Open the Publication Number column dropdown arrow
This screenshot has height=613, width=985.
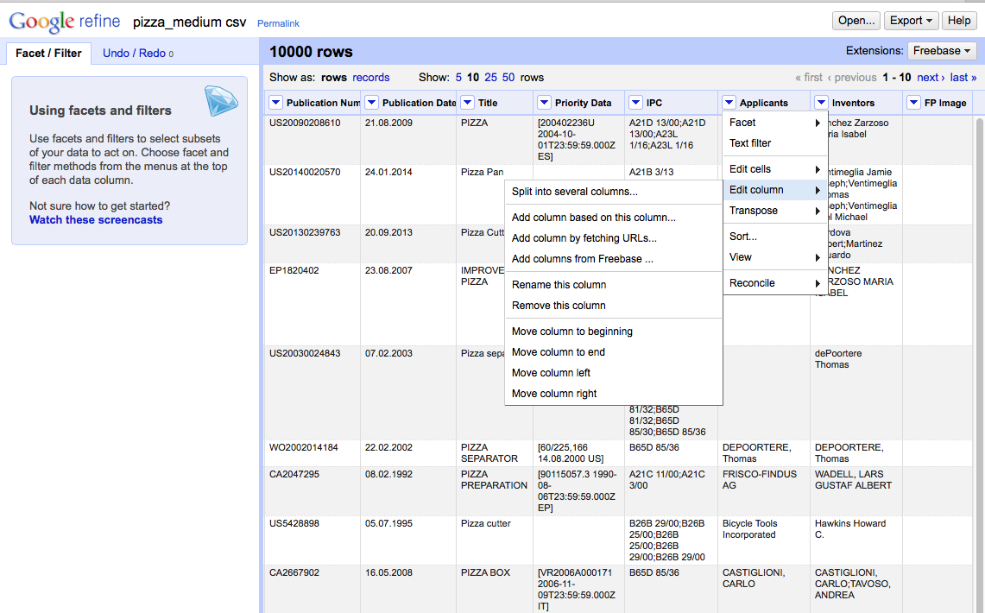[x=275, y=103]
